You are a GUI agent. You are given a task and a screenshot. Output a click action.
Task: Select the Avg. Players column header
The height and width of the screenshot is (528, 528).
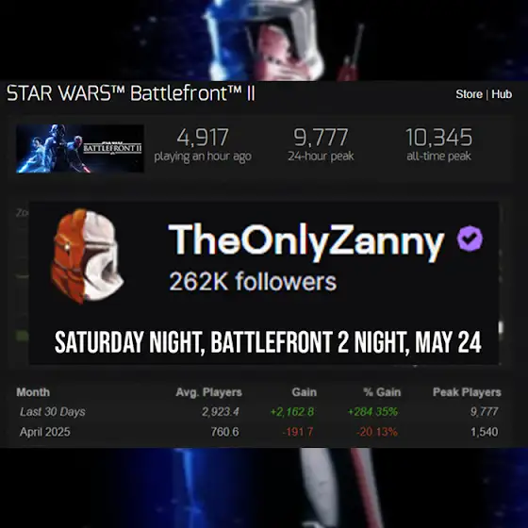[208, 392]
